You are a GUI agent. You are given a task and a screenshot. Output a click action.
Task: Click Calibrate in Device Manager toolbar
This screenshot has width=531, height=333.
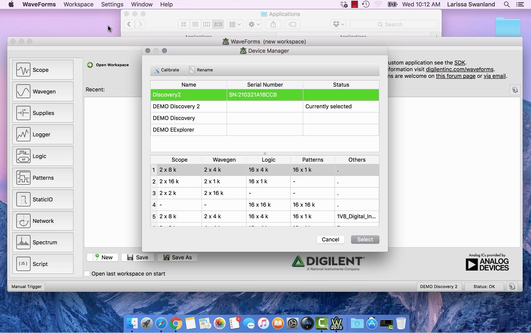point(166,70)
